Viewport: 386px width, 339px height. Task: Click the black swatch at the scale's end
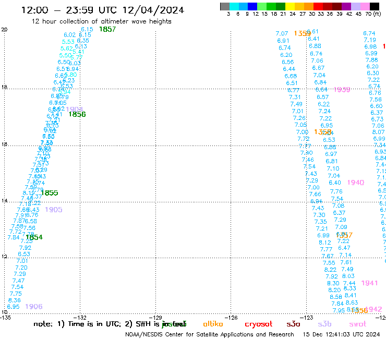tap(374, 6)
